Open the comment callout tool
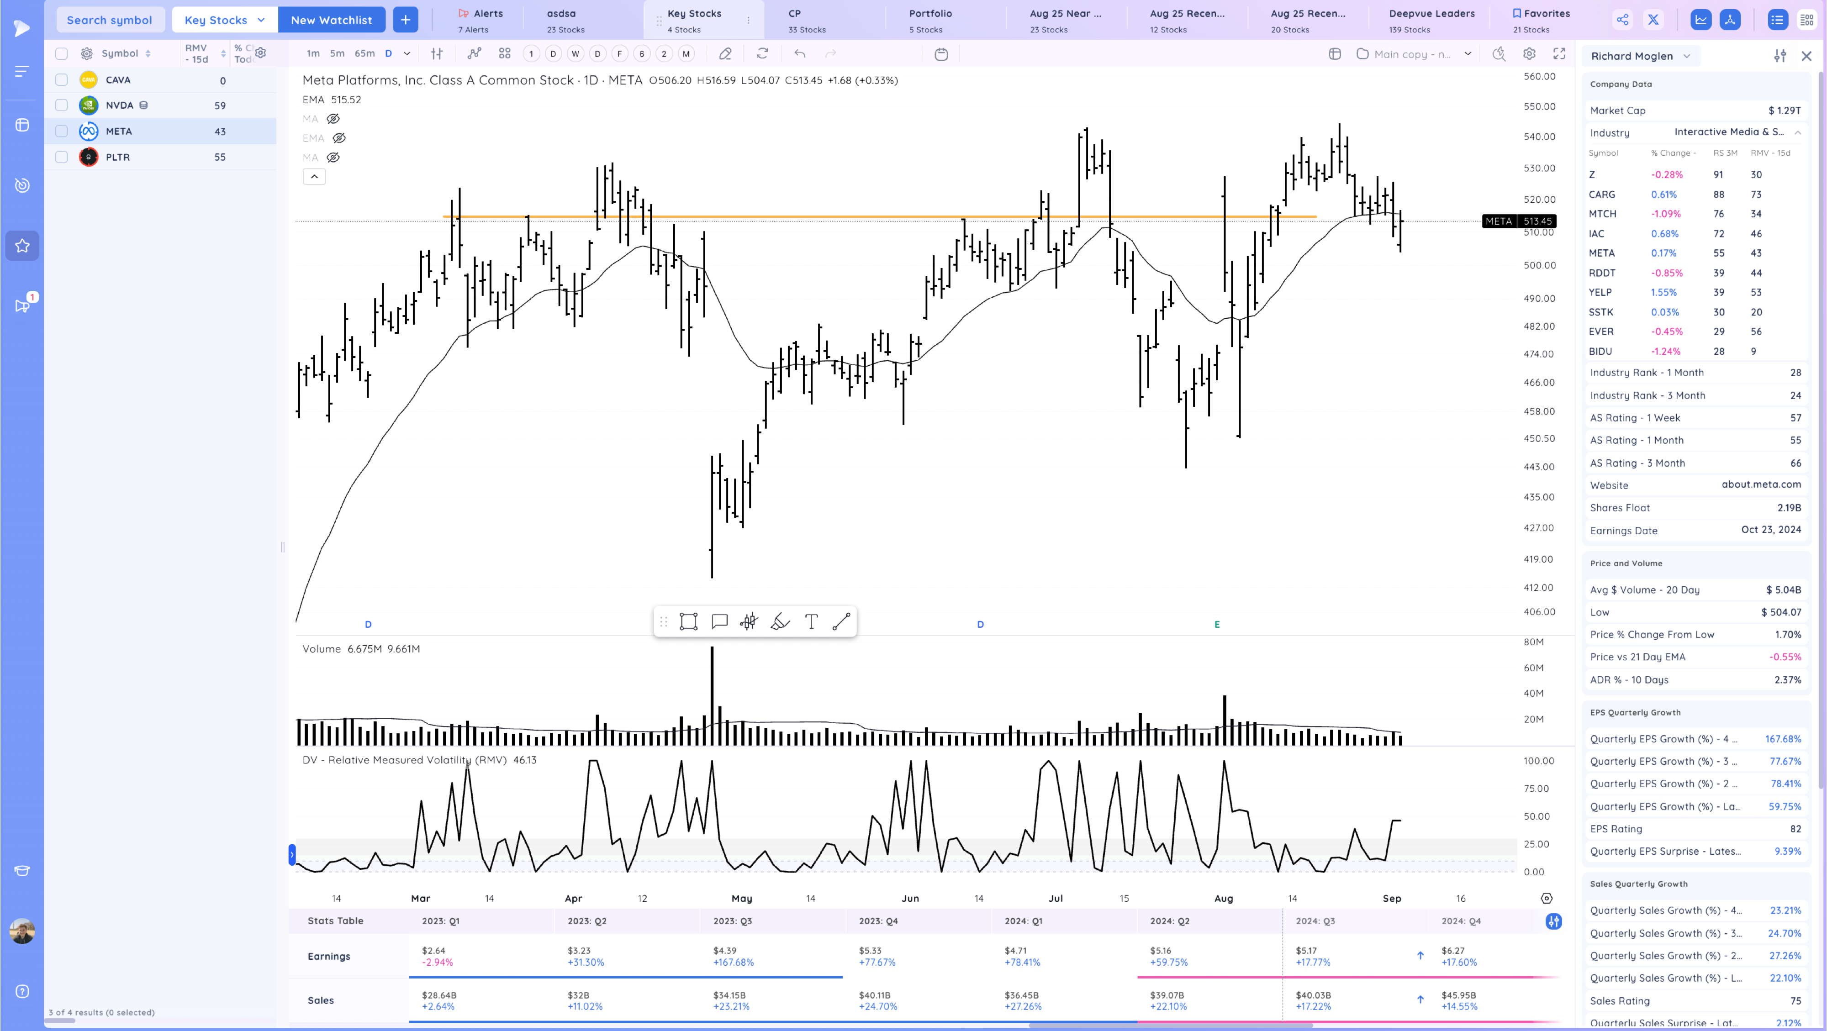This screenshot has width=1827, height=1031. [x=719, y=622]
